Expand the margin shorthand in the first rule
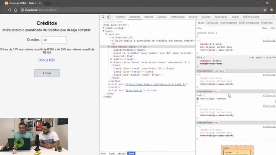This screenshot has width=276, height=155. [x=211, y=44]
